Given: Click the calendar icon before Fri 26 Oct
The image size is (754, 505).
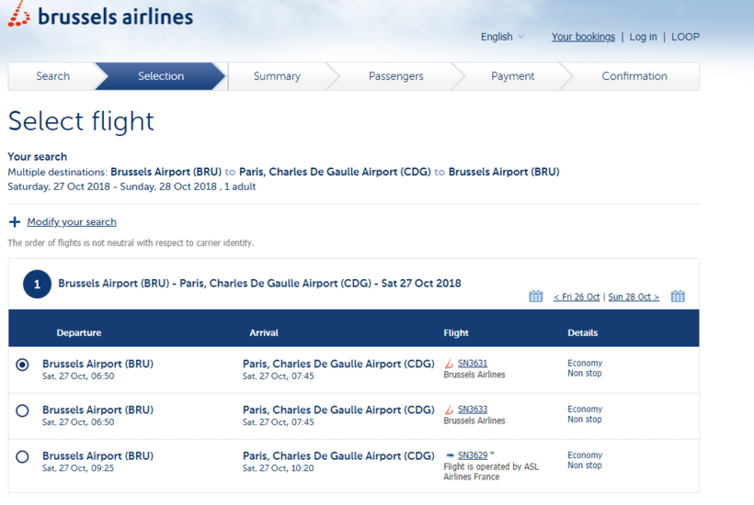Looking at the screenshot, I should point(535,297).
